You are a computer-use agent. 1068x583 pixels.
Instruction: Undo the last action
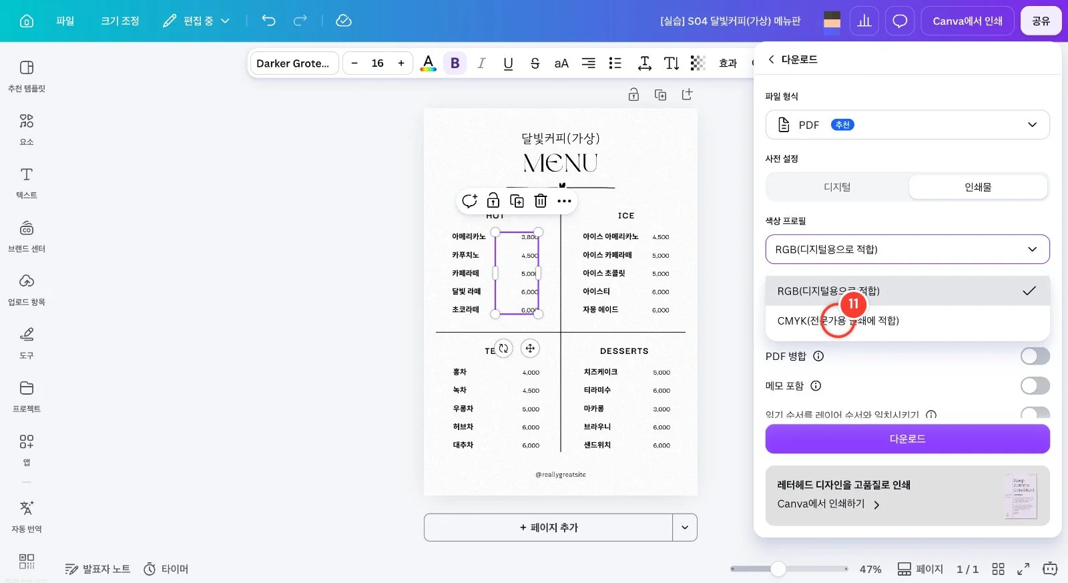pyautogui.click(x=268, y=21)
